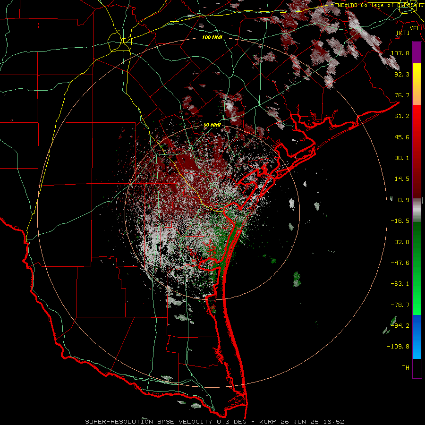
Task: Select the -109.8 velocity scale value
Action: [398, 347]
